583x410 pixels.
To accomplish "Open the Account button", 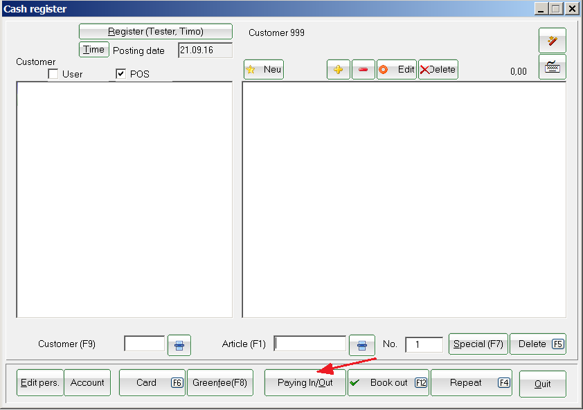I will (x=87, y=382).
